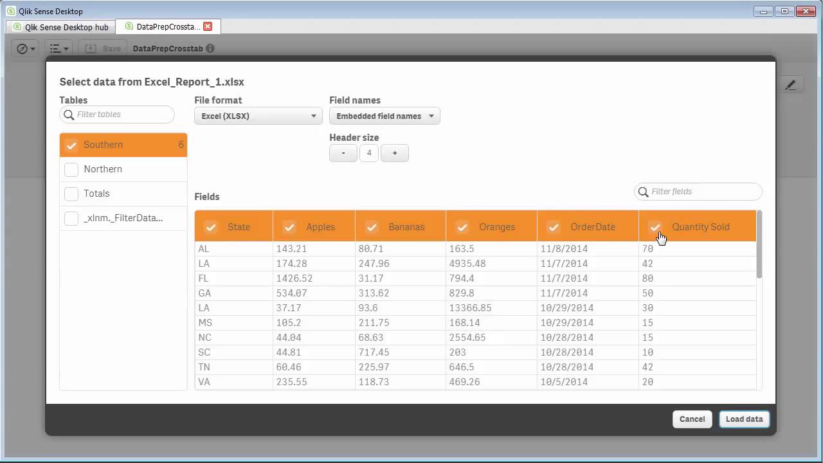
Task: Click the Filter tables input field
Action: [x=117, y=114]
